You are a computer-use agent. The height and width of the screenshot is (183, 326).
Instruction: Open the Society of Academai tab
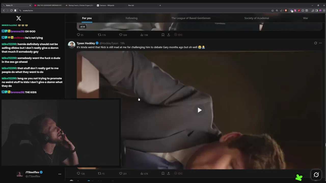pyautogui.click(x=257, y=18)
